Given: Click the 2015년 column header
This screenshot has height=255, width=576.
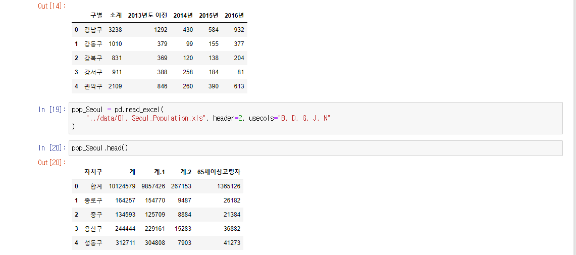Looking at the screenshot, I should [x=208, y=16].
